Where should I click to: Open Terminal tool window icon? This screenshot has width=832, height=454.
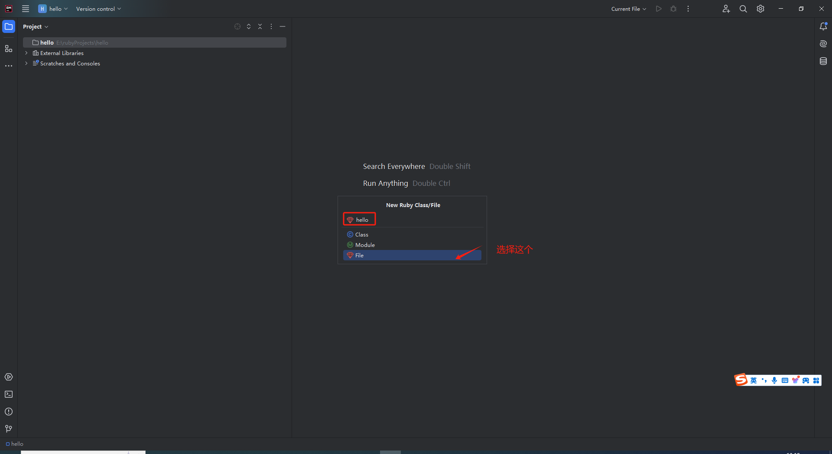(9, 394)
